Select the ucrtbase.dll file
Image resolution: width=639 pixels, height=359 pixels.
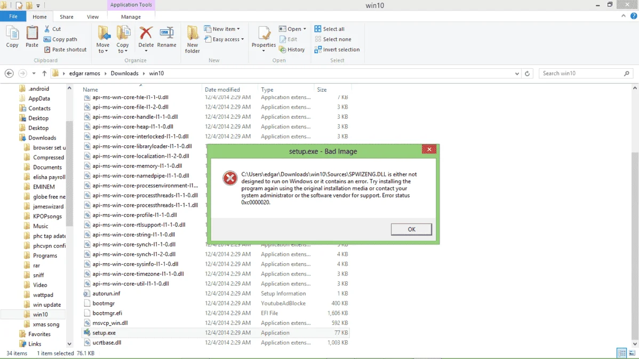(215, 342)
